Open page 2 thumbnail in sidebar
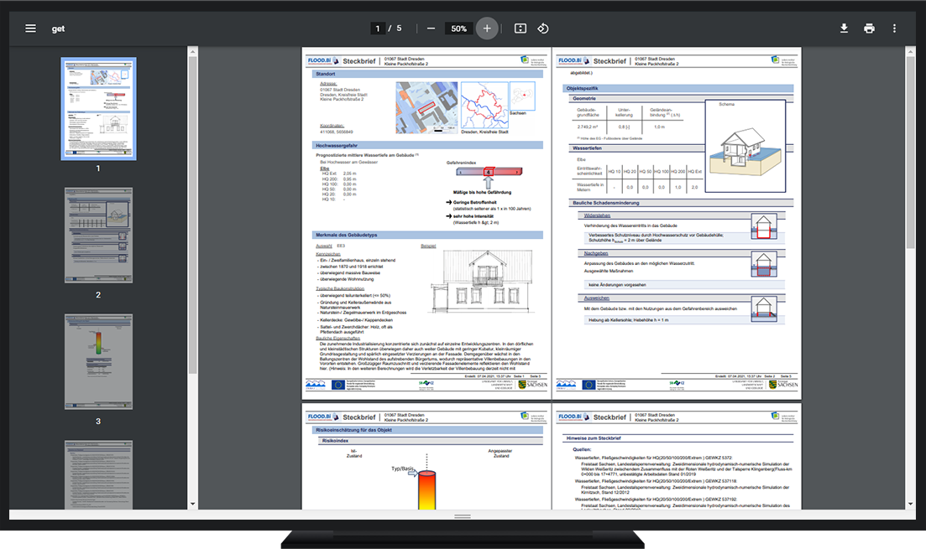The width and height of the screenshot is (926, 549). coord(98,235)
